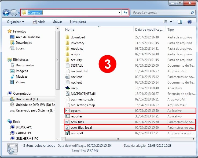Screen dimensions: 198x158
Task: Click the Back navigation arrow button
Action: (x=6, y=13)
